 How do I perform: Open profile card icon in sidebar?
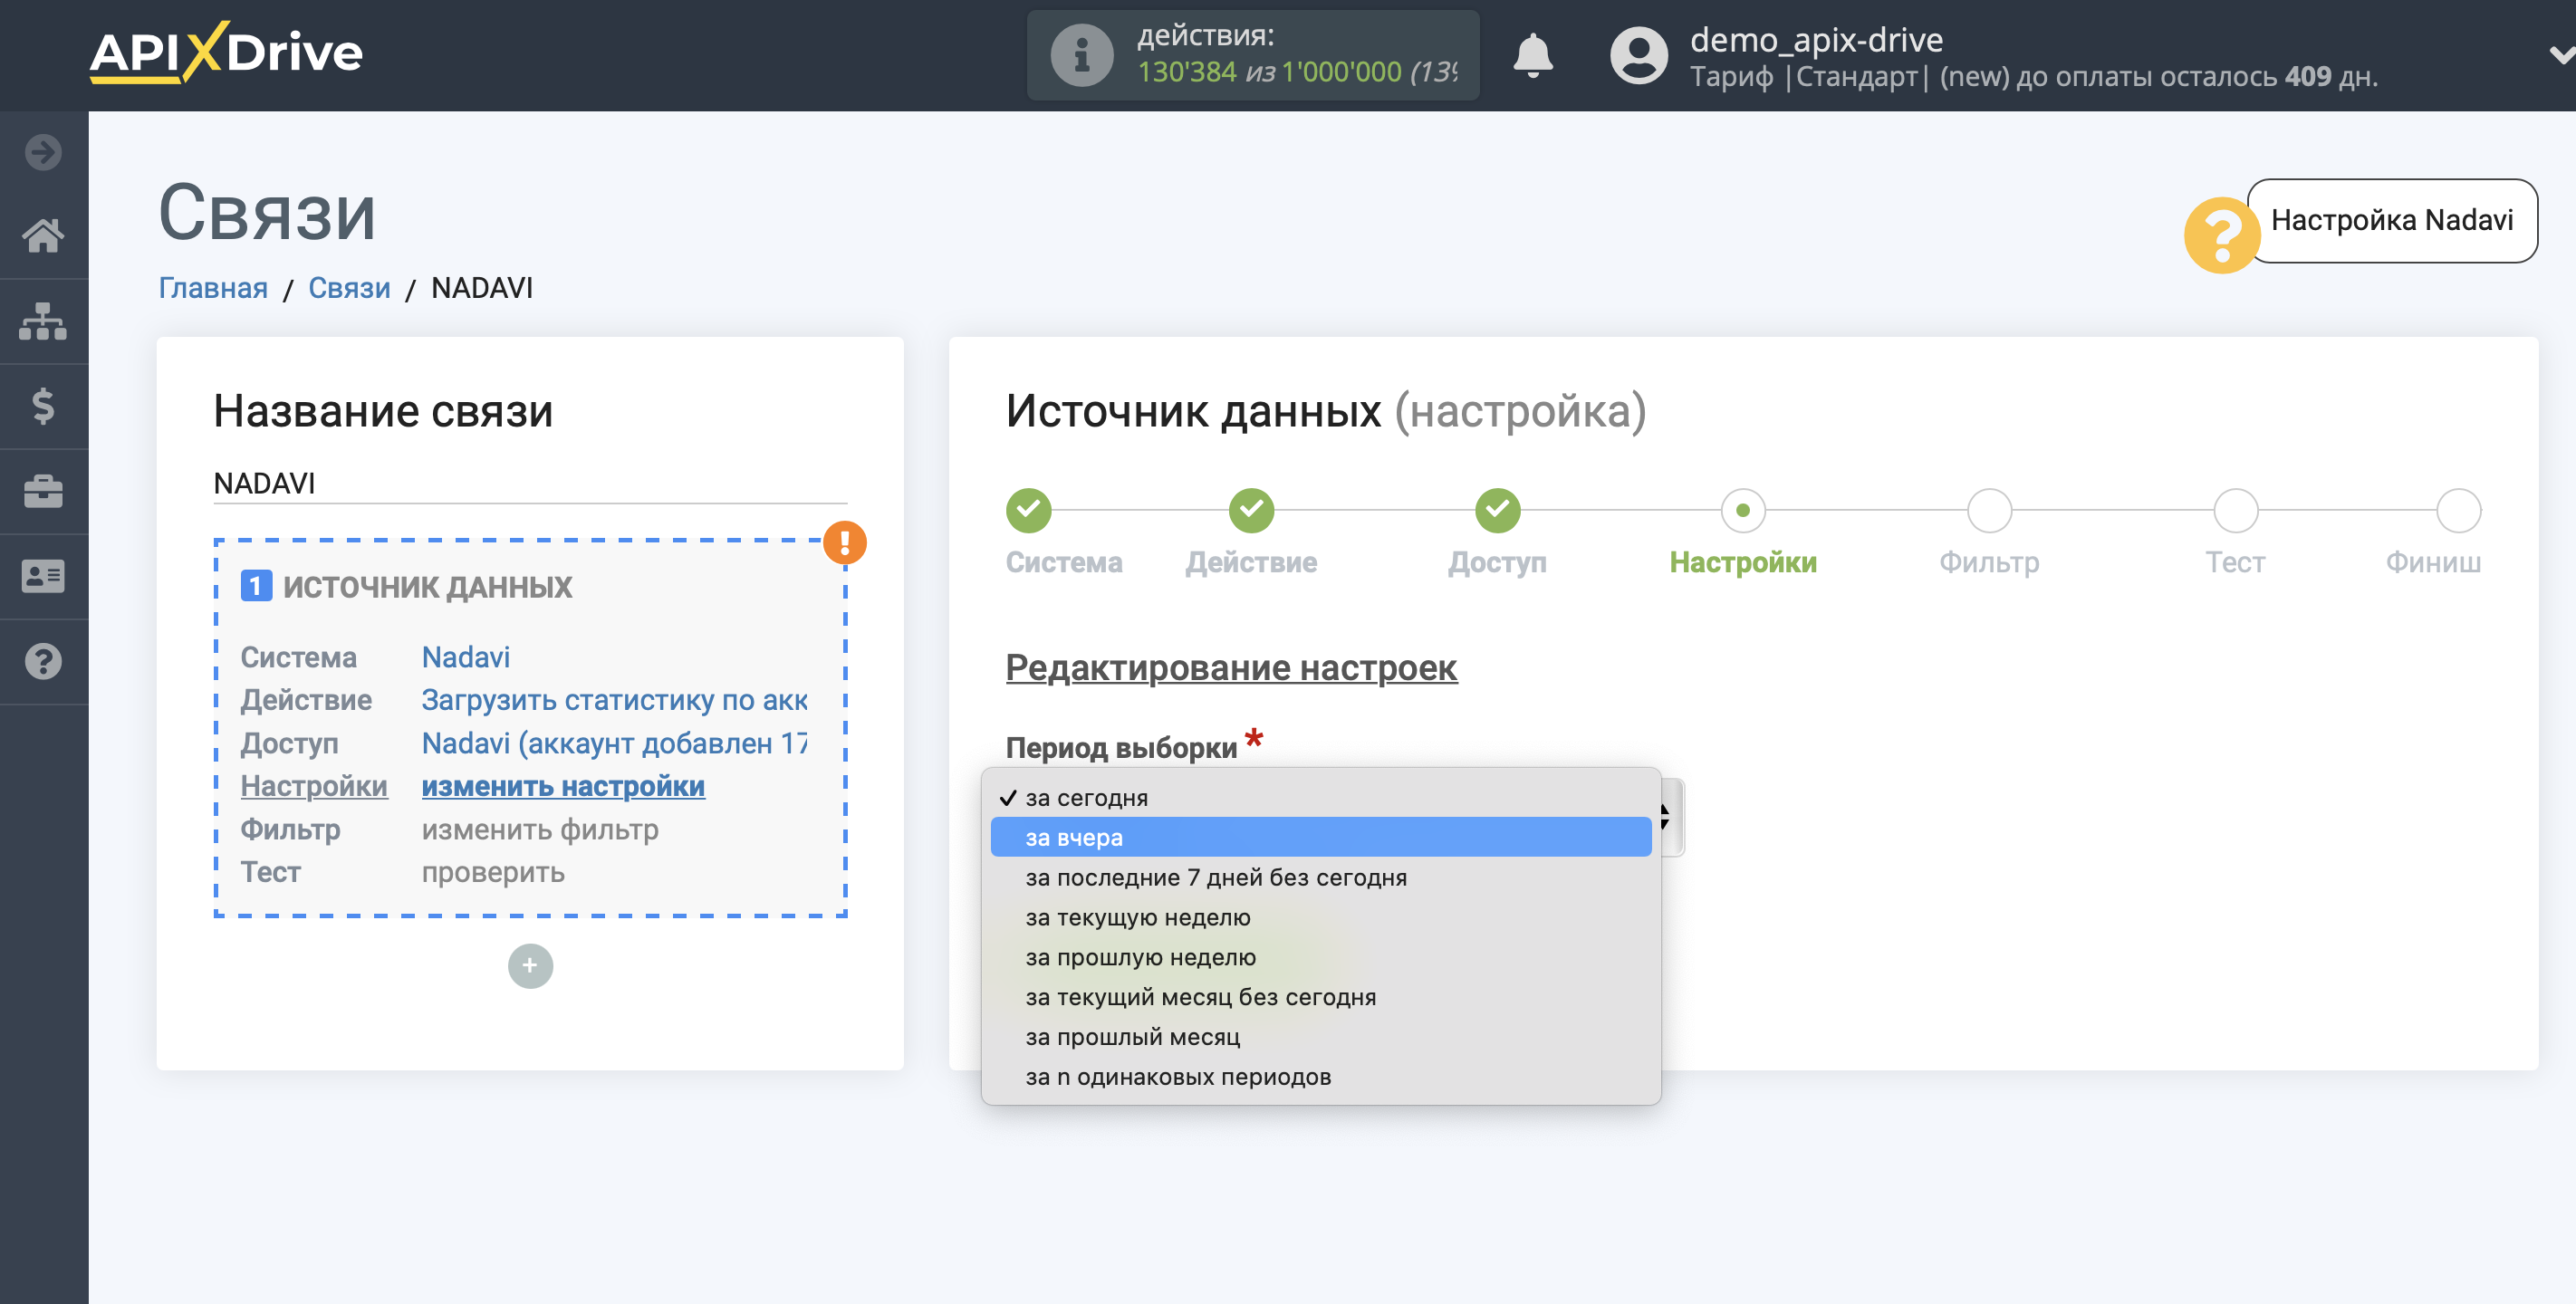click(x=43, y=576)
